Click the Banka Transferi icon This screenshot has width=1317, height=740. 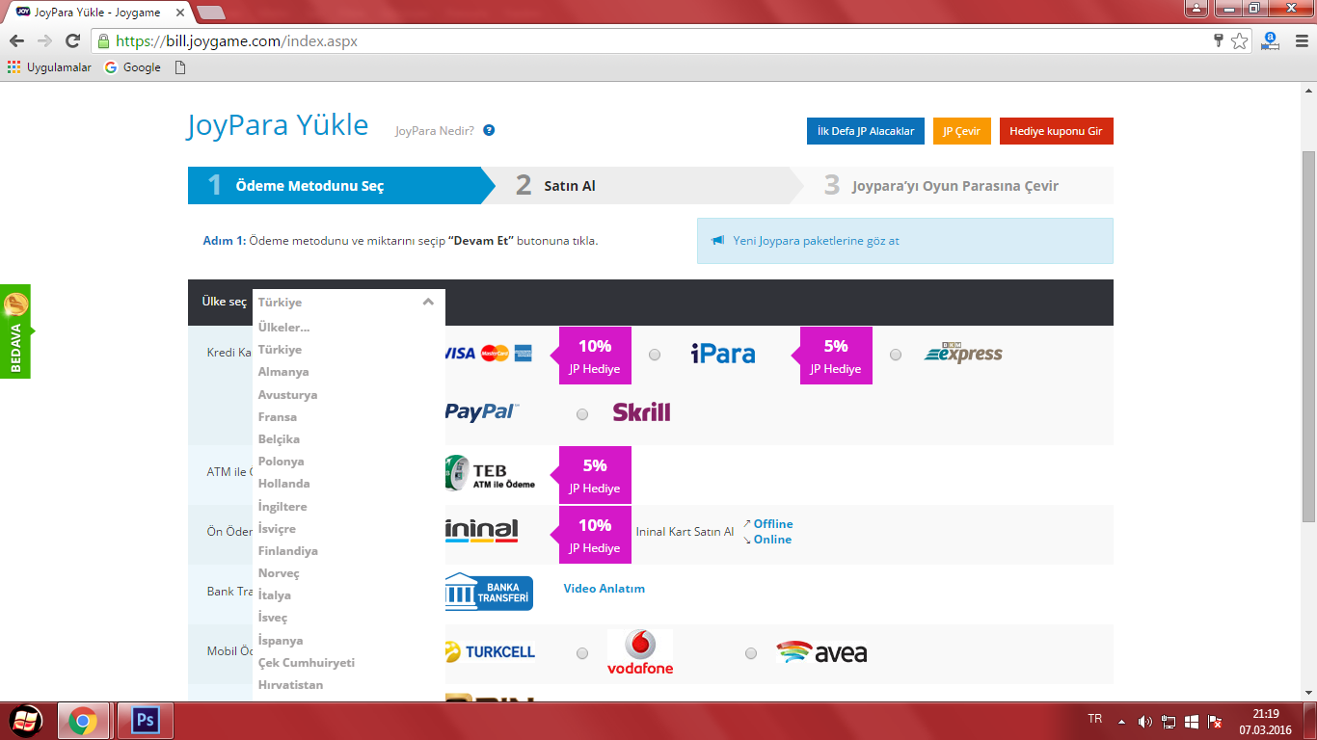[x=489, y=592]
